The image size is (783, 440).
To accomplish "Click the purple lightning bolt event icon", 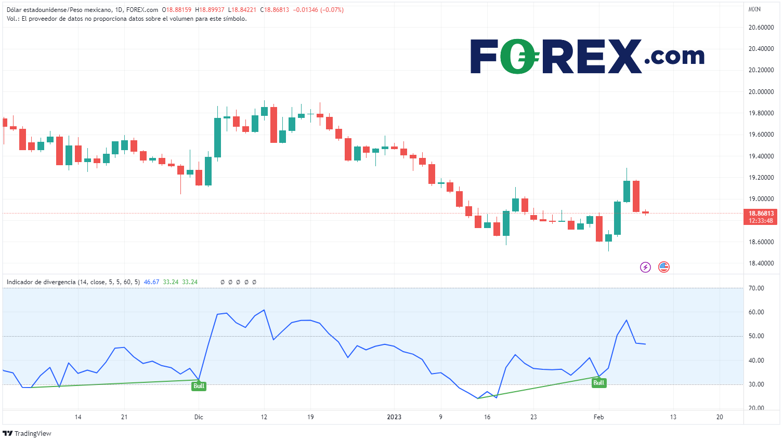I will [x=645, y=268].
